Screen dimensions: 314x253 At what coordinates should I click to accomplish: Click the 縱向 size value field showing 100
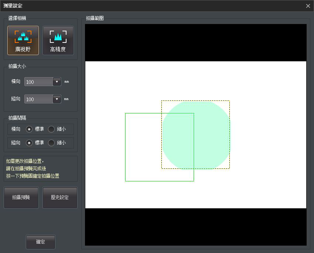point(39,99)
